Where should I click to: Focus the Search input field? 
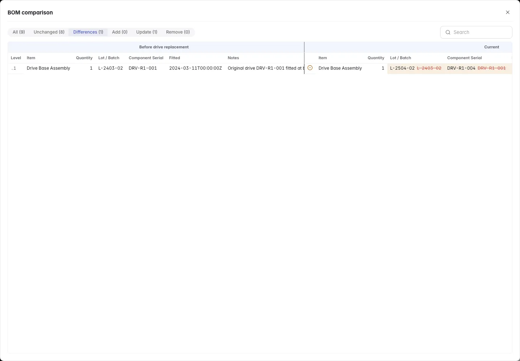476,32
